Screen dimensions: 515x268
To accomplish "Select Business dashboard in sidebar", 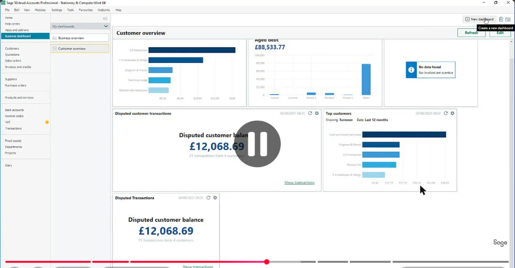I will 25,36.
